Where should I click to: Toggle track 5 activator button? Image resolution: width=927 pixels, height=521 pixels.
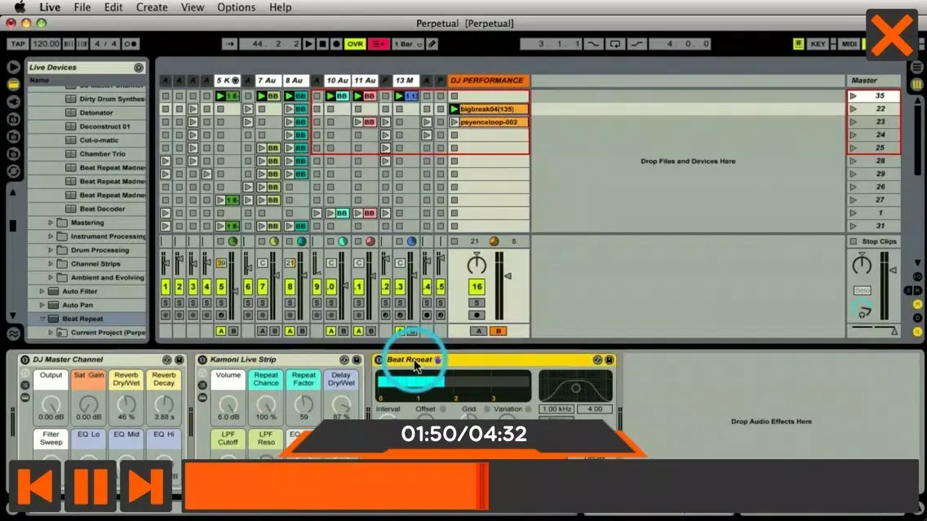[220, 287]
